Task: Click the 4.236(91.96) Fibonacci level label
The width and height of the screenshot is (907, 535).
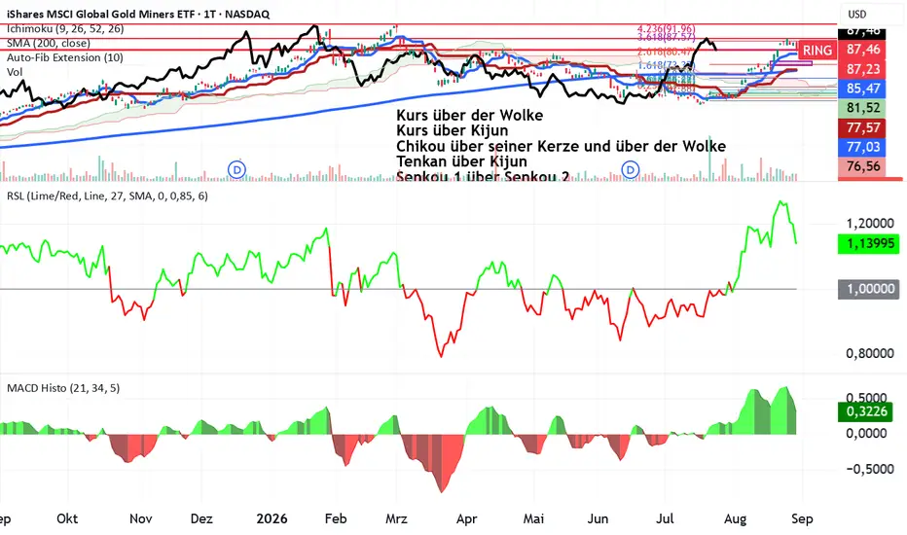Action: pos(667,28)
